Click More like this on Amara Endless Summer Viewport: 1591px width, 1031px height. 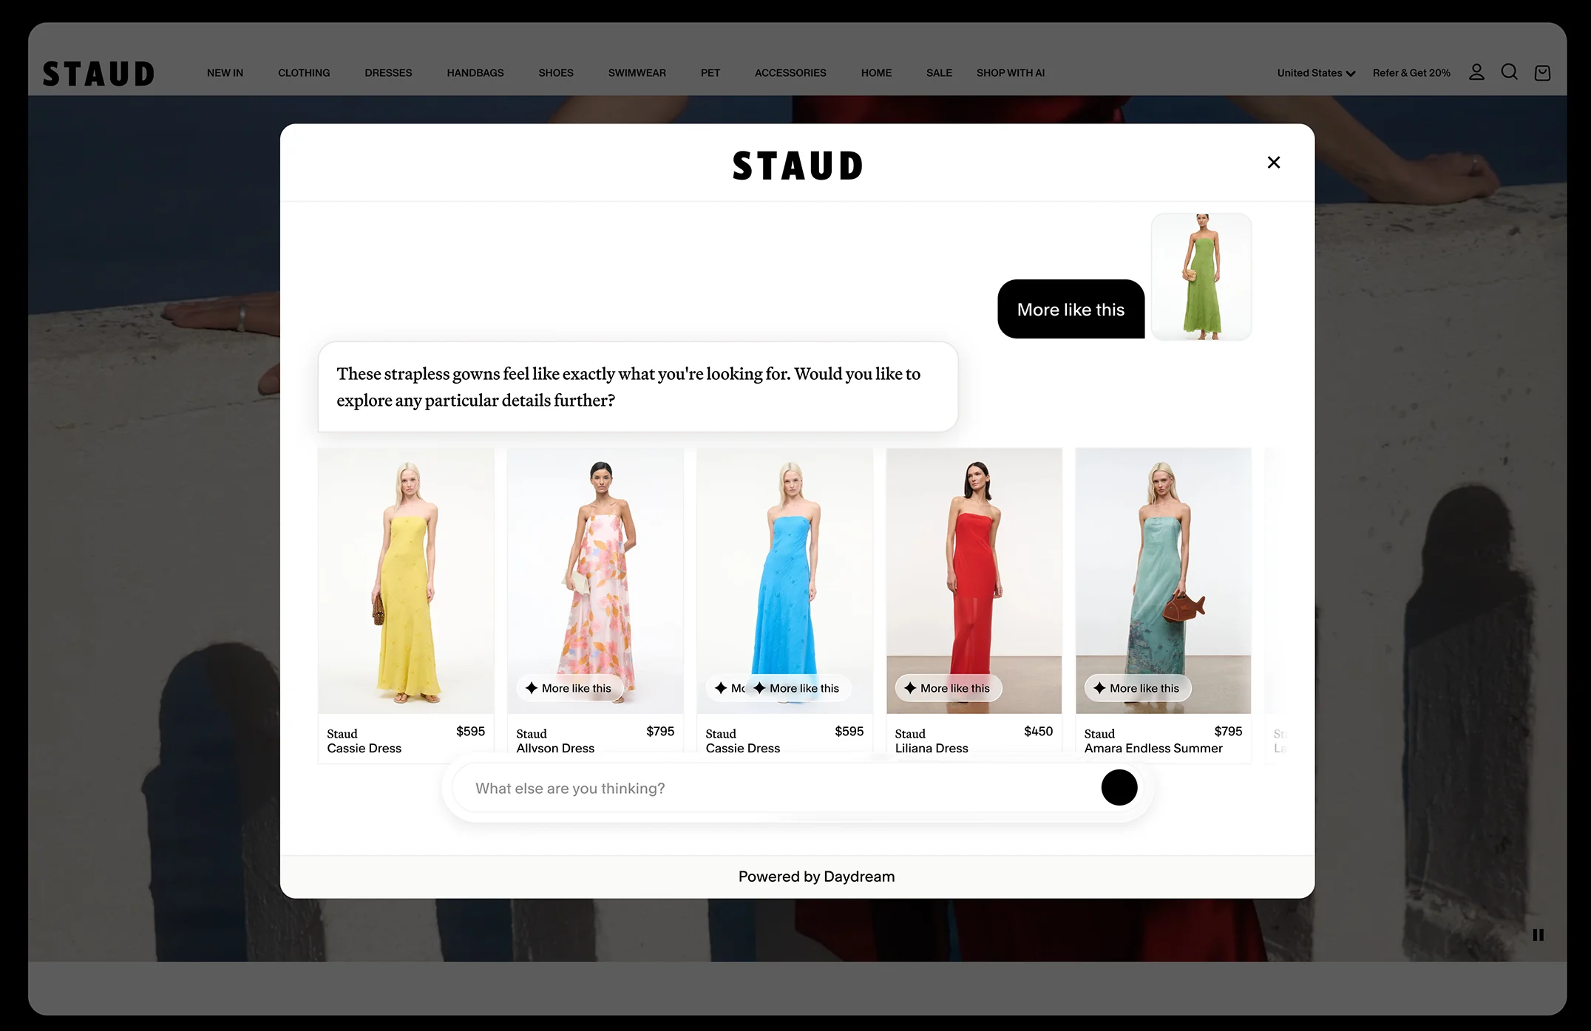point(1137,688)
